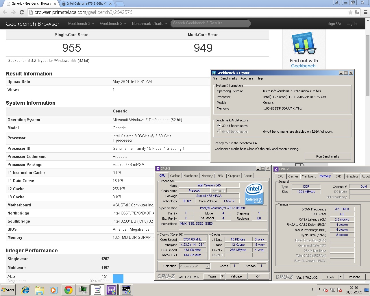Switch to Geekbench window in the taskbar

pyautogui.click(x=97, y=290)
